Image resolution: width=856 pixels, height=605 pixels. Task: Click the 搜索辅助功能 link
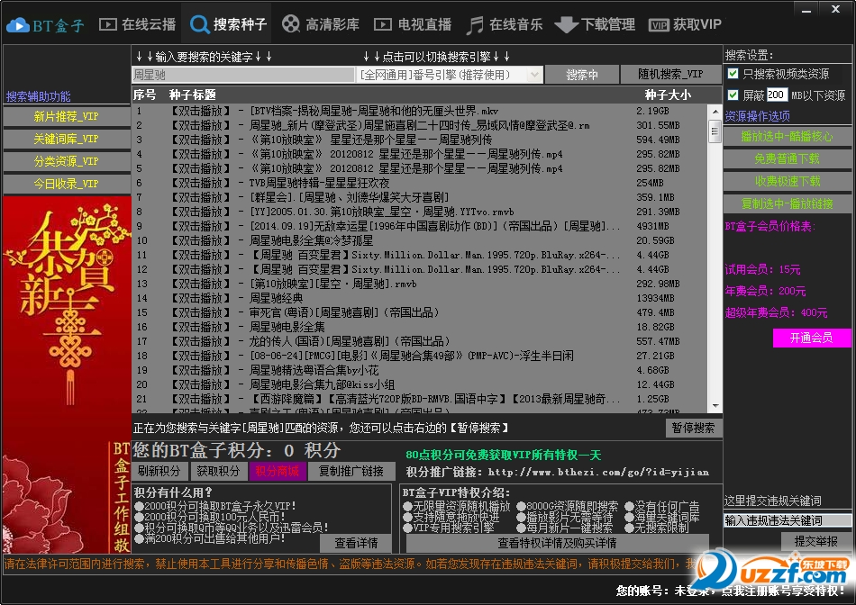point(38,96)
